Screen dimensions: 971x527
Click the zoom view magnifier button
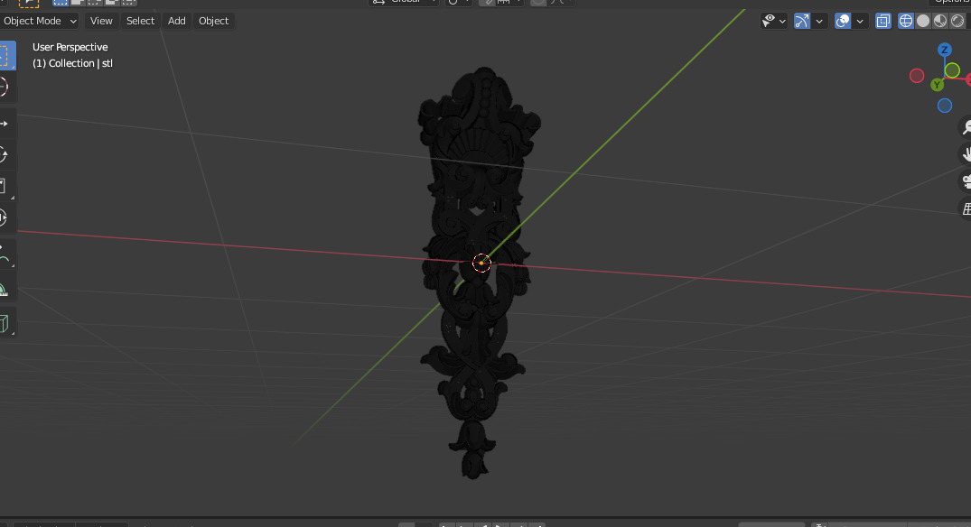965,127
